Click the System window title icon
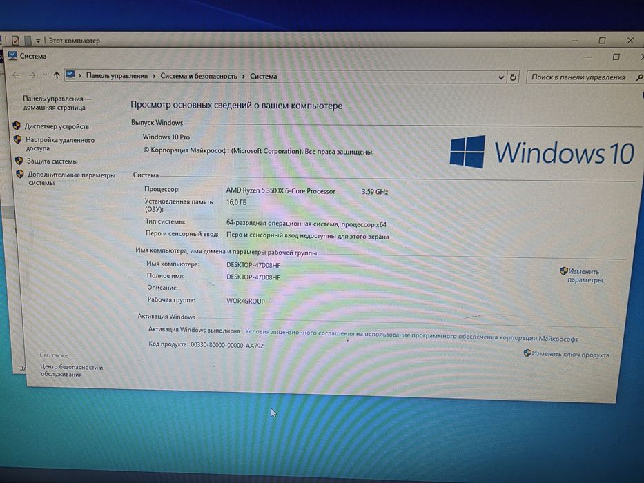 tap(12, 55)
